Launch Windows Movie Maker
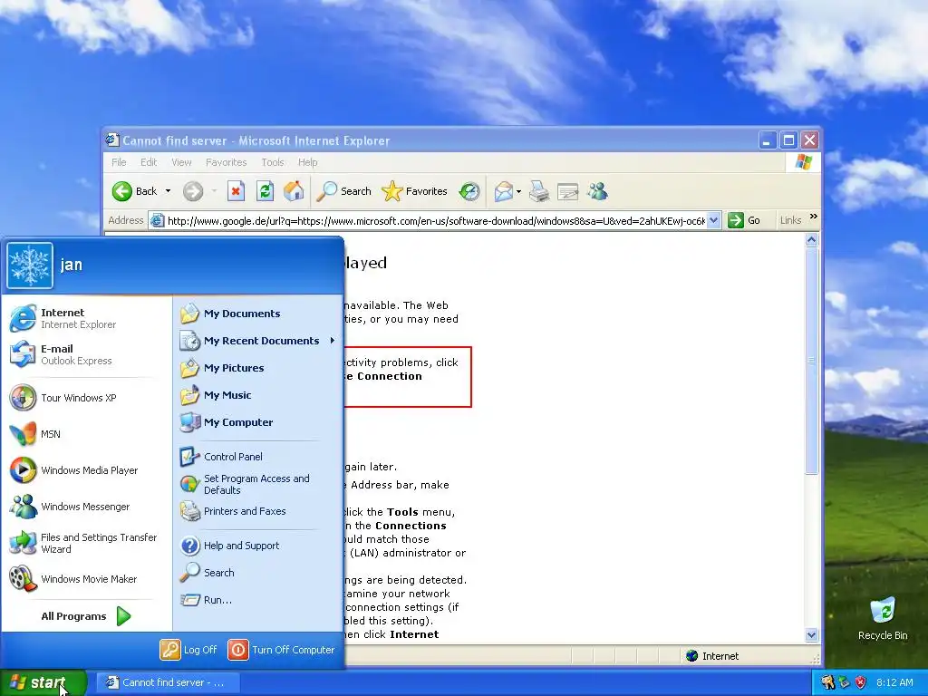This screenshot has height=696, width=928. click(x=85, y=579)
